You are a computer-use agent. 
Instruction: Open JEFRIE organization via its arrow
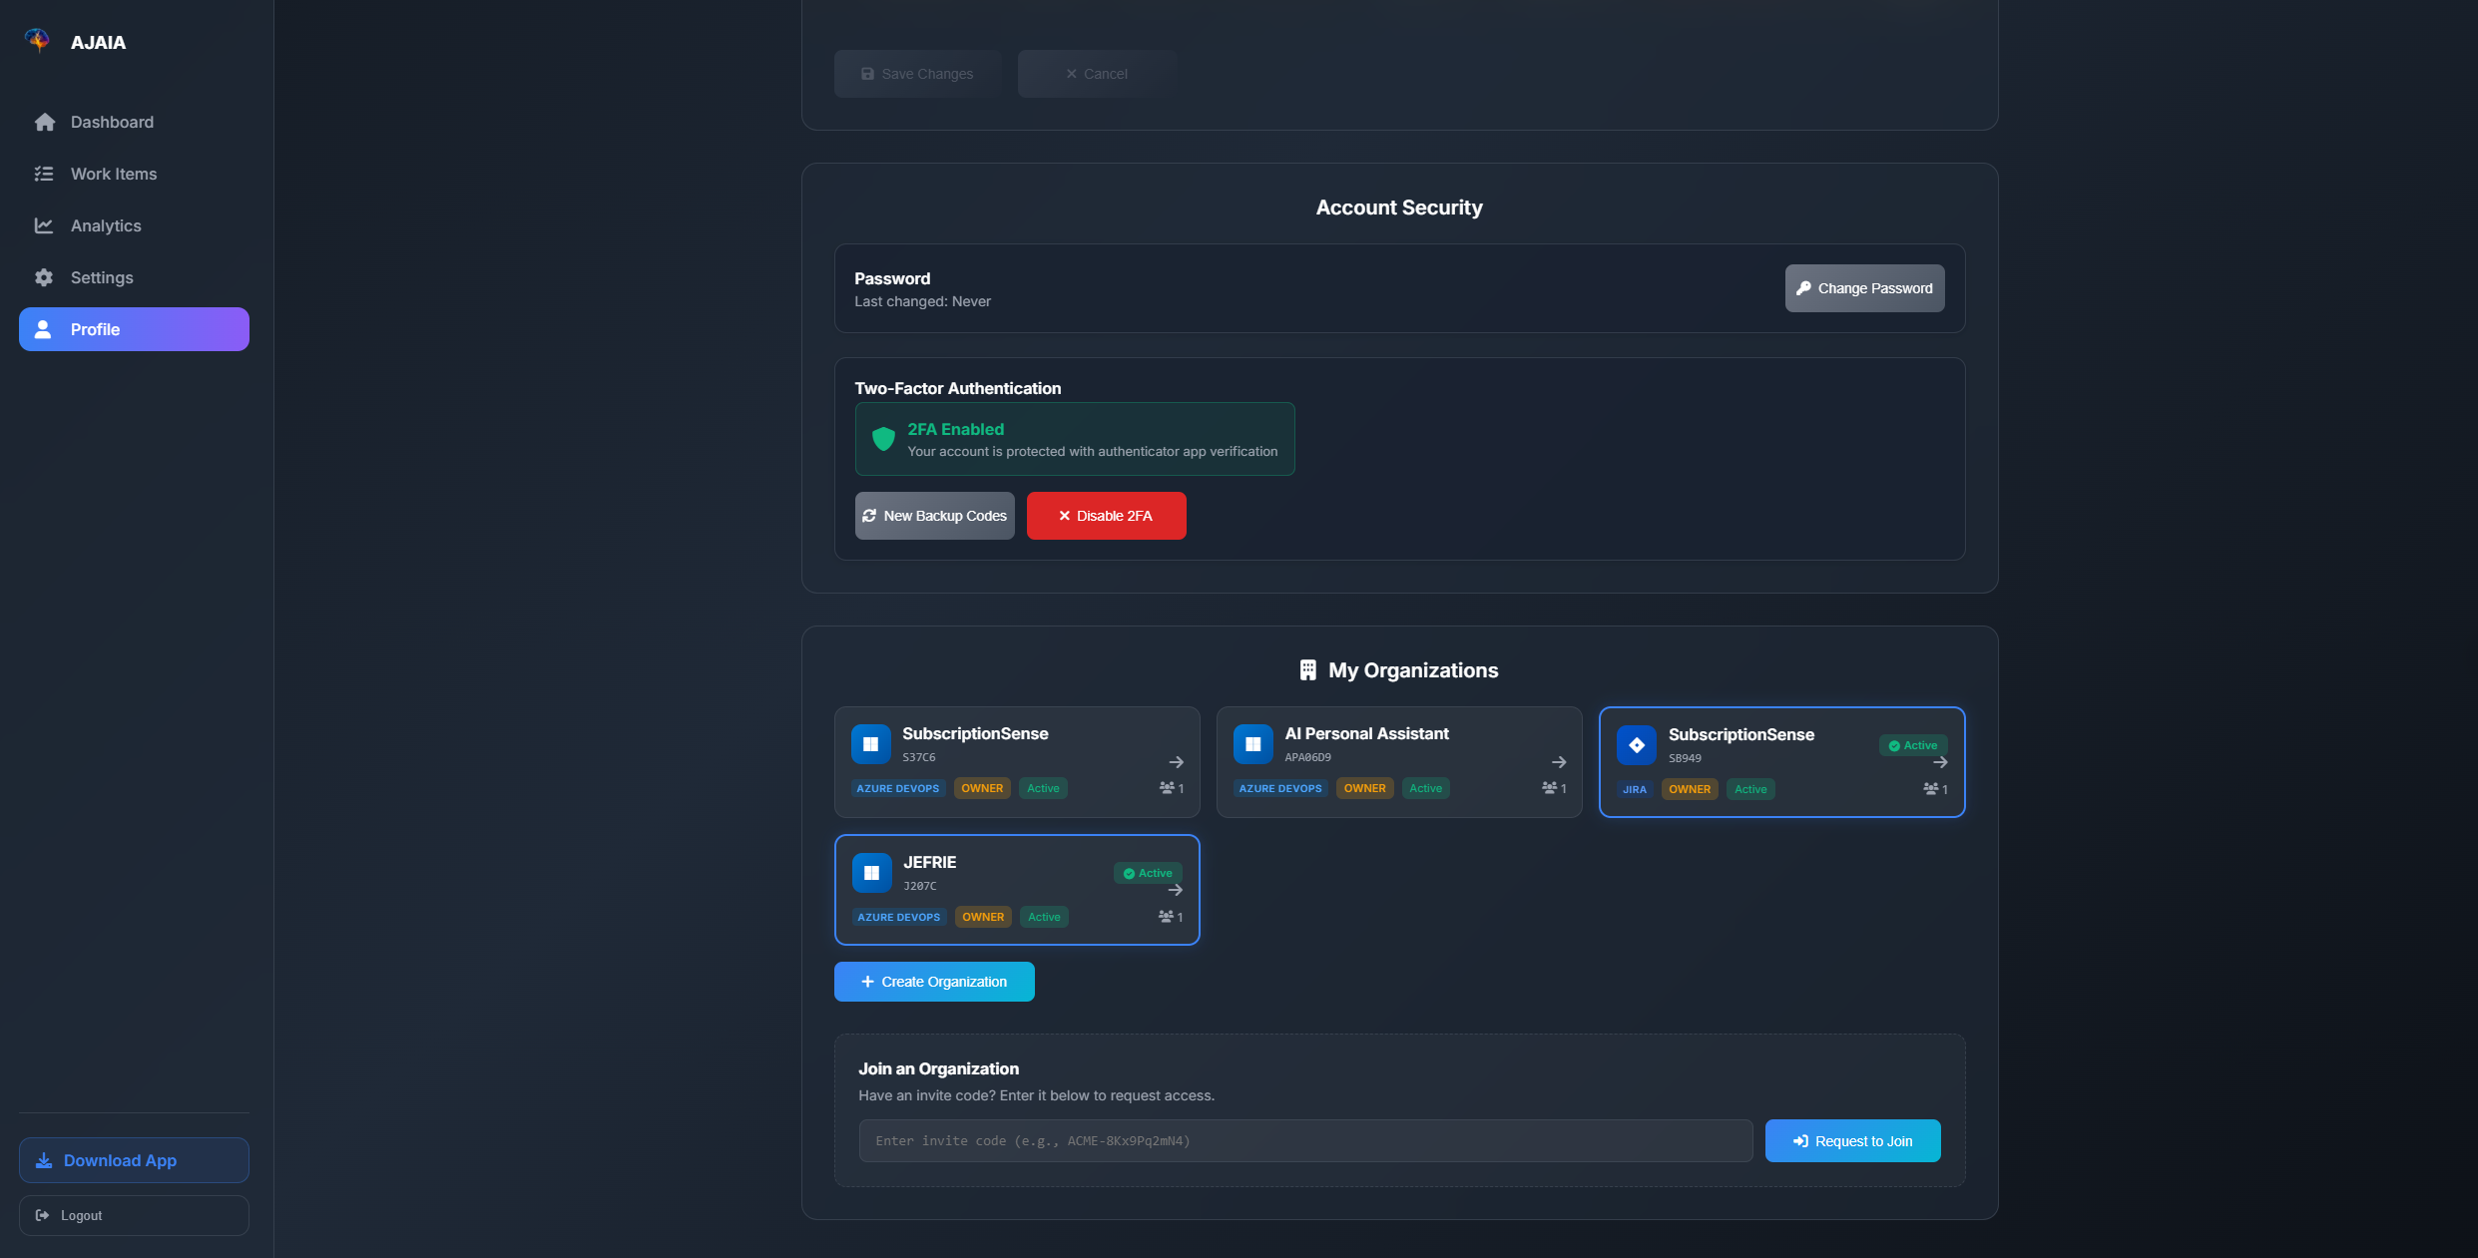click(1175, 890)
